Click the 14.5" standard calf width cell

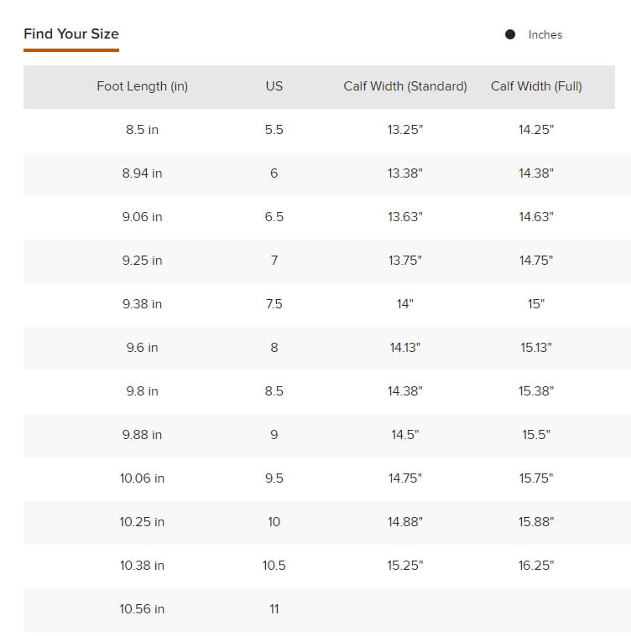pos(405,435)
